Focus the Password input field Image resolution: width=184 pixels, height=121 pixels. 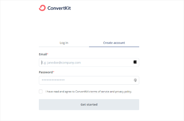(89, 80)
